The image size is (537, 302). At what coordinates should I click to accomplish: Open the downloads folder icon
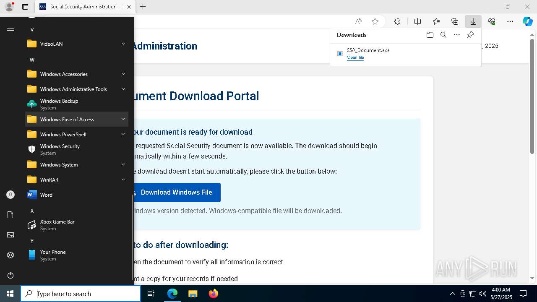point(430,35)
